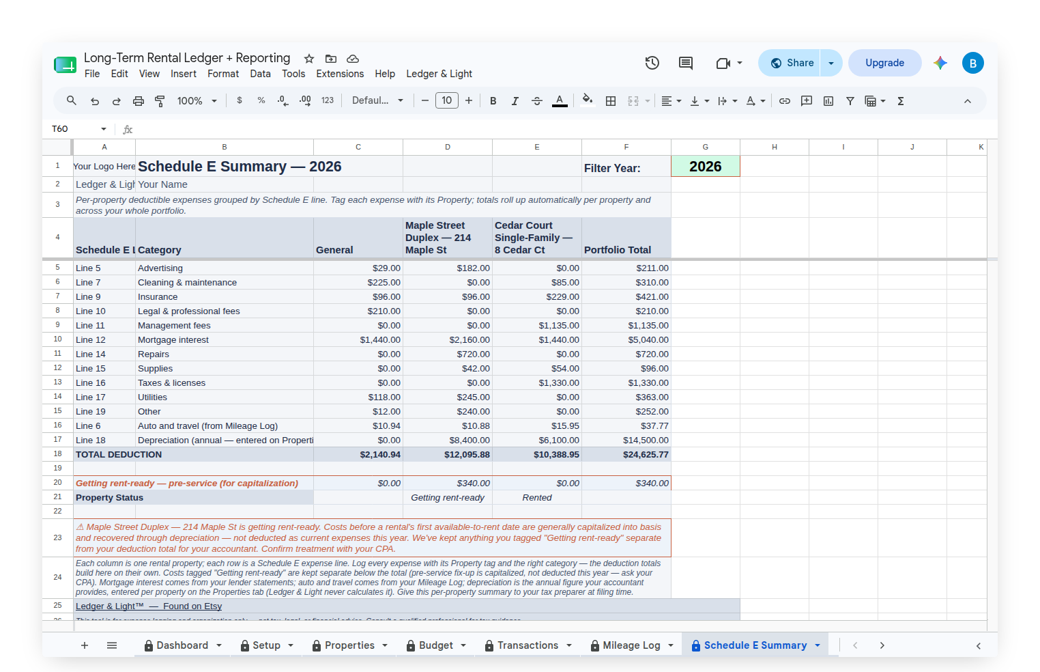Viewport: 1040px width, 672px height.
Task: Insert a chart
Action: (828, 101)
